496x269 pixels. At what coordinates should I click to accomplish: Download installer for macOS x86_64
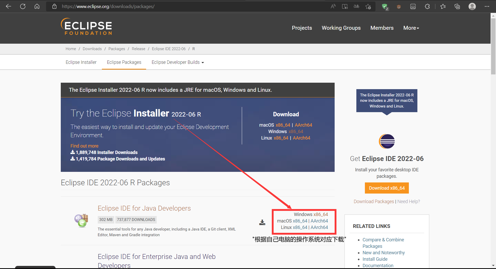pyautogui.click(x=283, y=125)
